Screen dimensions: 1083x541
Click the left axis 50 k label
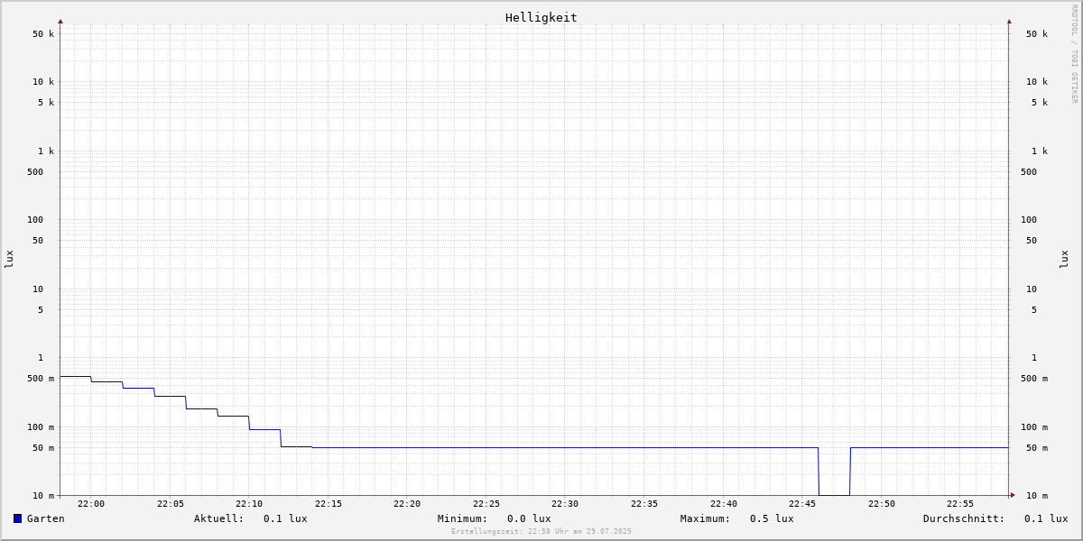pos(43,34)
